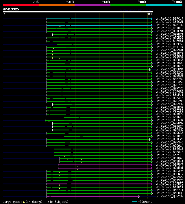Click the UniRef100_B9P6B4 label
185x204 pixels.
[169, 120]
